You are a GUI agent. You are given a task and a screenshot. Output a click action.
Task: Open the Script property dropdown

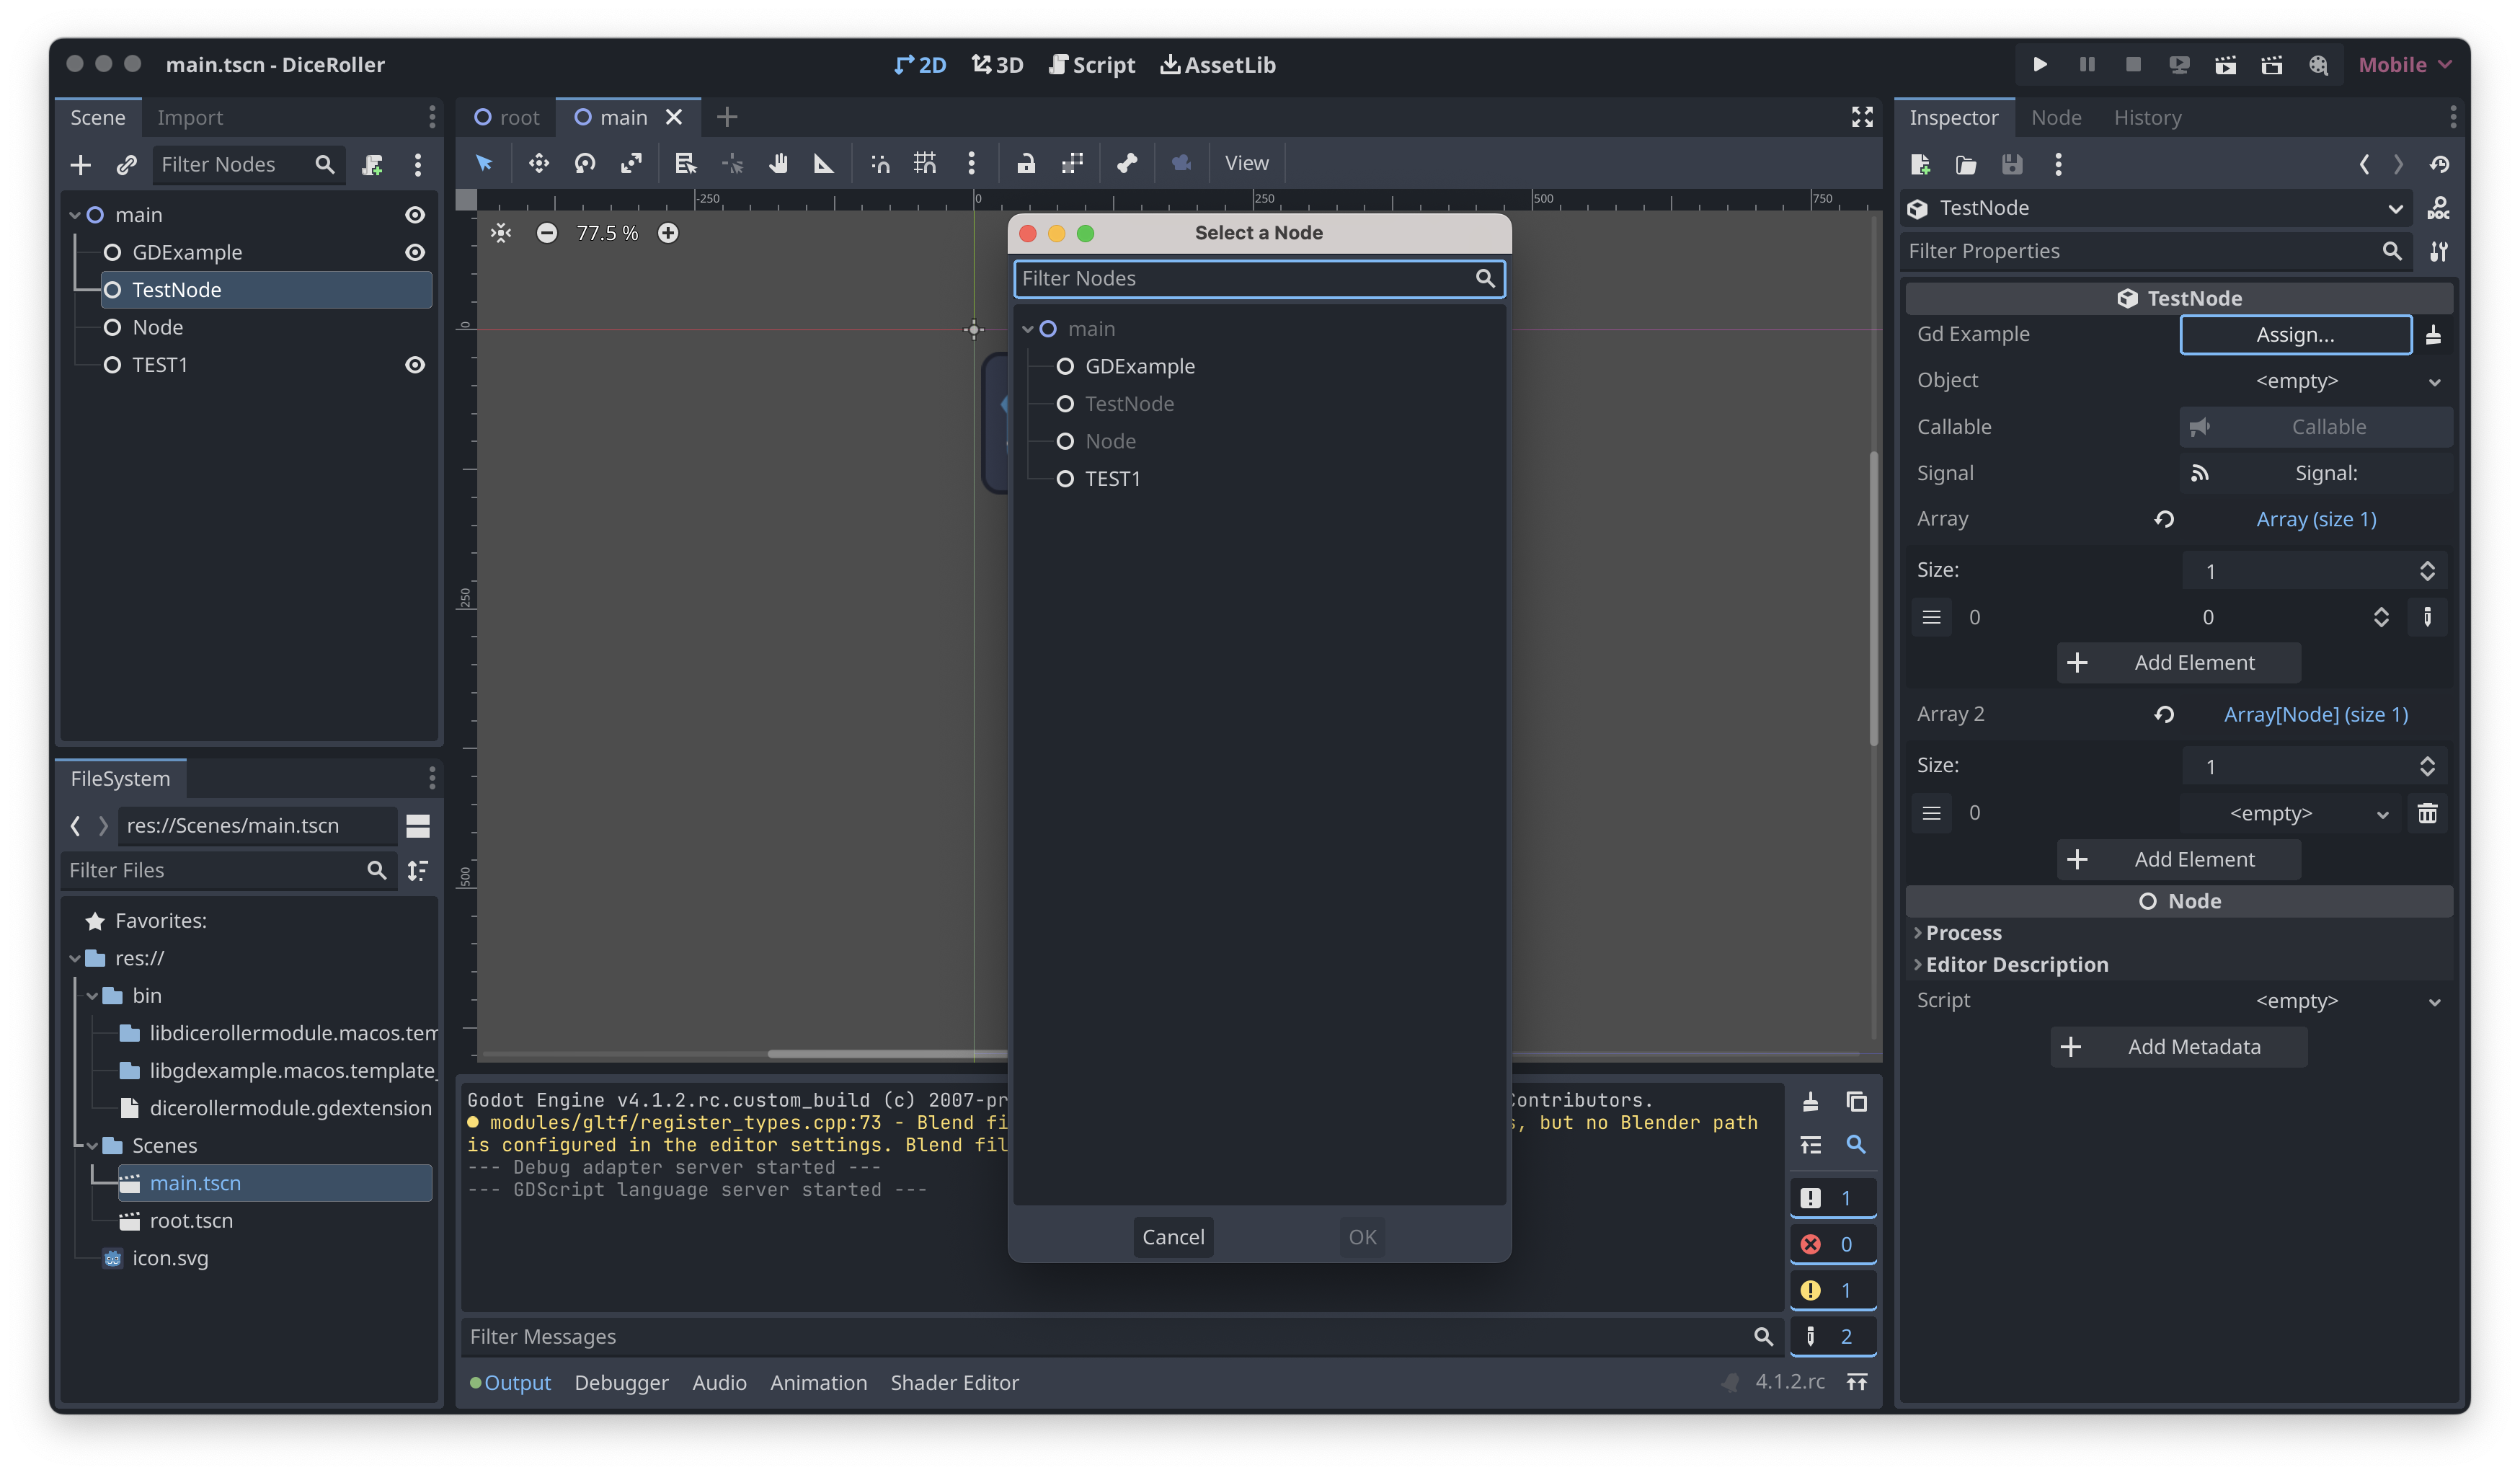[2314, 1001]
